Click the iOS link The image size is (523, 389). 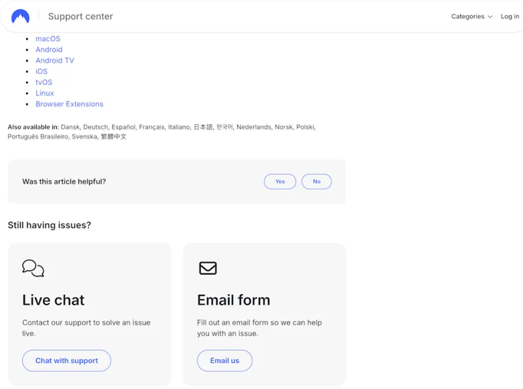click(x=41, y=71)
